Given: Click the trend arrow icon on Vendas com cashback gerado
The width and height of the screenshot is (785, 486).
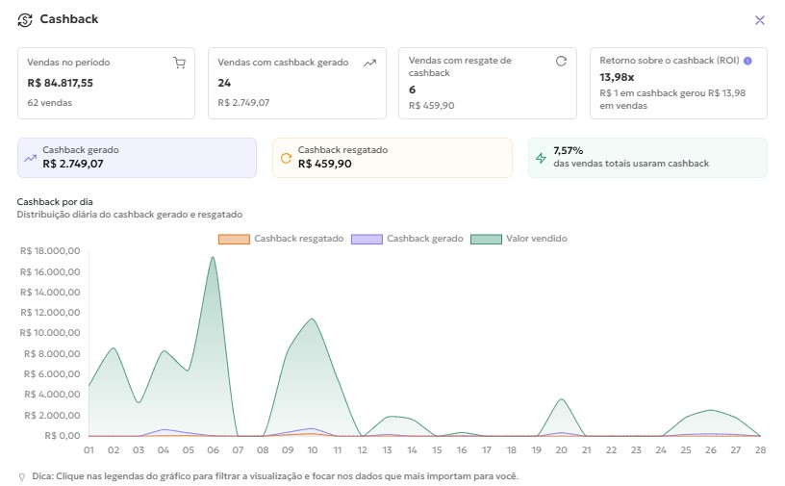Looking at the screenshot, I should point(369,63).
